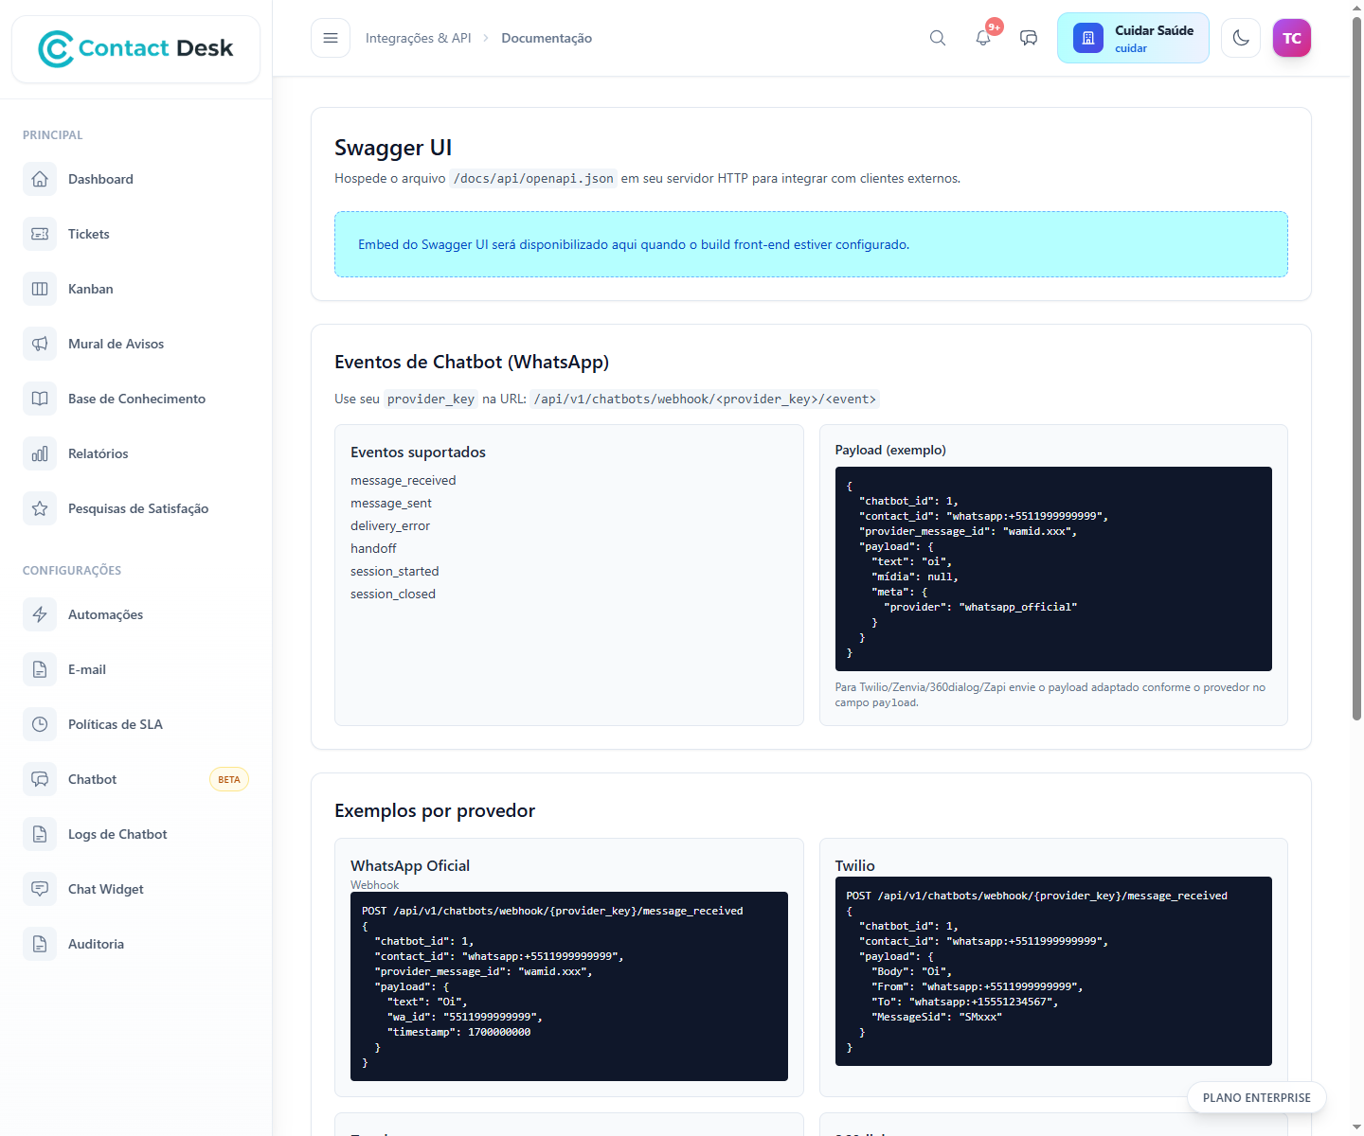The height and width of the screenshot is (1136, 1364).
Task: Select the Chat Widget option
Action: (x=105, y=889)
